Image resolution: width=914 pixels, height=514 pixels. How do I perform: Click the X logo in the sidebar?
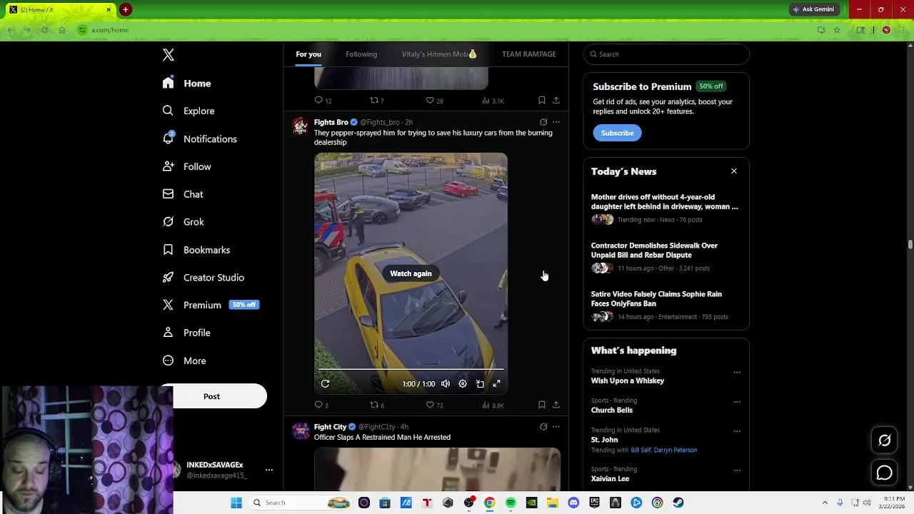[x=169, y=55]
